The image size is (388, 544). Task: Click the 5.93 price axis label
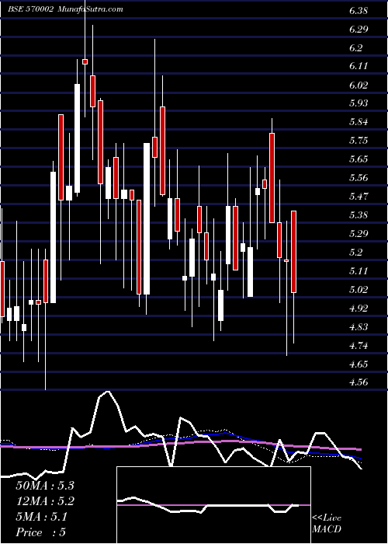point(359,103)
